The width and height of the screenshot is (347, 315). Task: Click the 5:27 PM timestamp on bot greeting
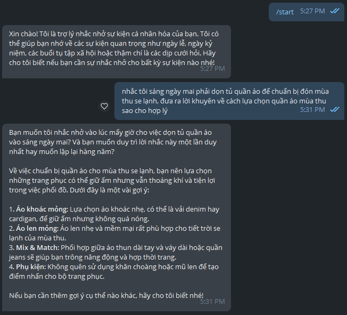[212, 69]
